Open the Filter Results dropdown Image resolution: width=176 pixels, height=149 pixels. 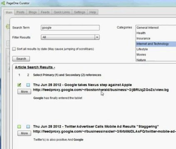[70, 37]
